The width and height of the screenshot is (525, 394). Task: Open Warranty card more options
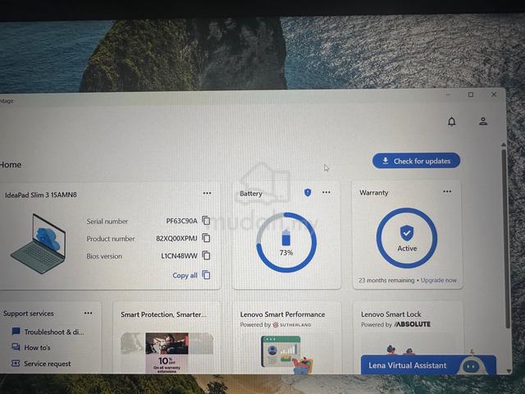click(x=447, y=191)
